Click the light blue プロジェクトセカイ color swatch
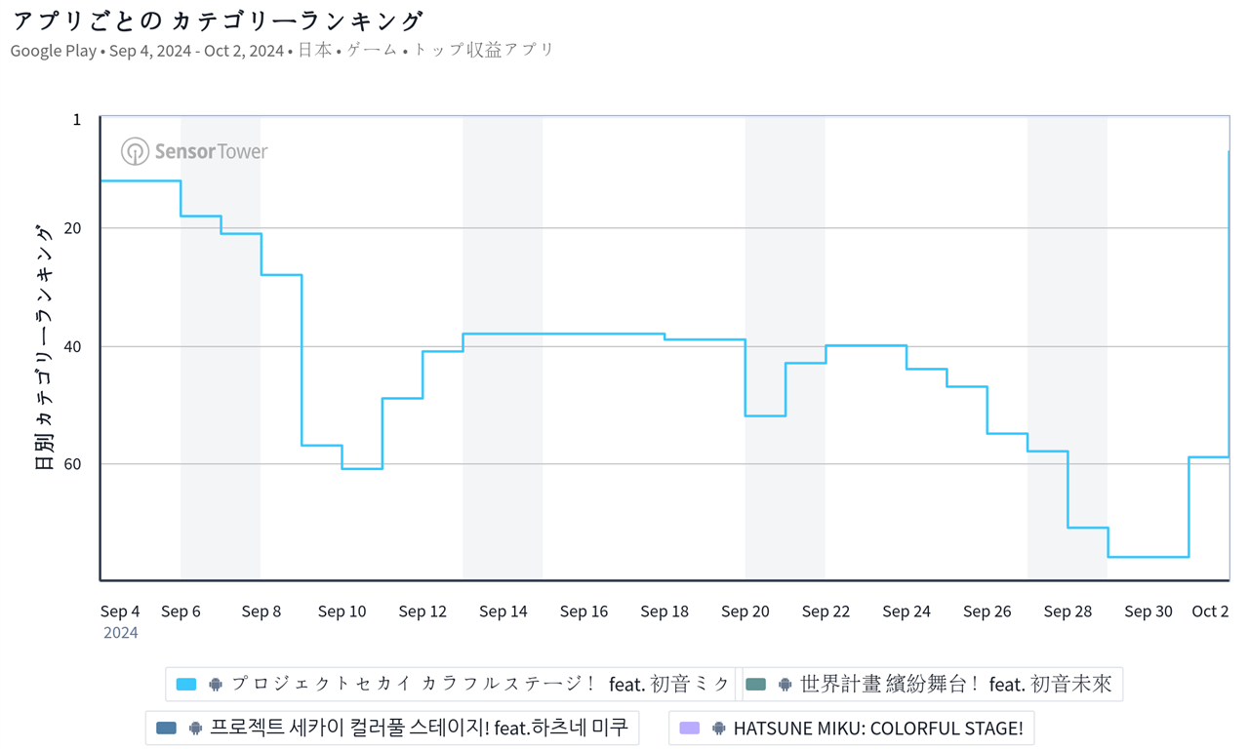The width and height of the screenshot is (1249, 749). pyautogui.click(x=186, y=685)
